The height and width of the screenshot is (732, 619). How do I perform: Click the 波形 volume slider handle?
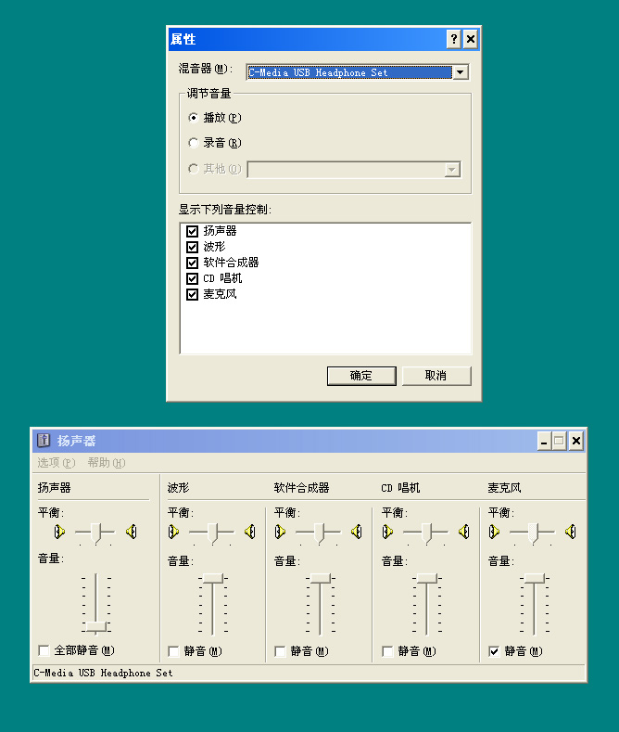point(213,578)
